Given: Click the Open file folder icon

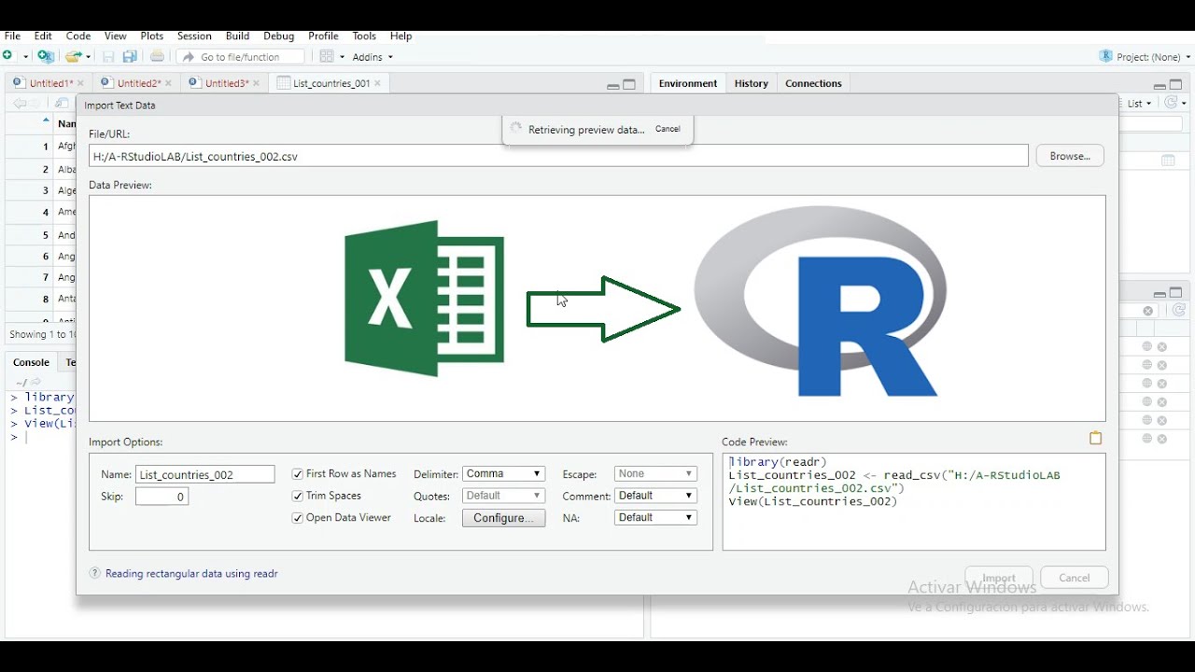Looking at the screenshot, I should [x=73, y=57].
